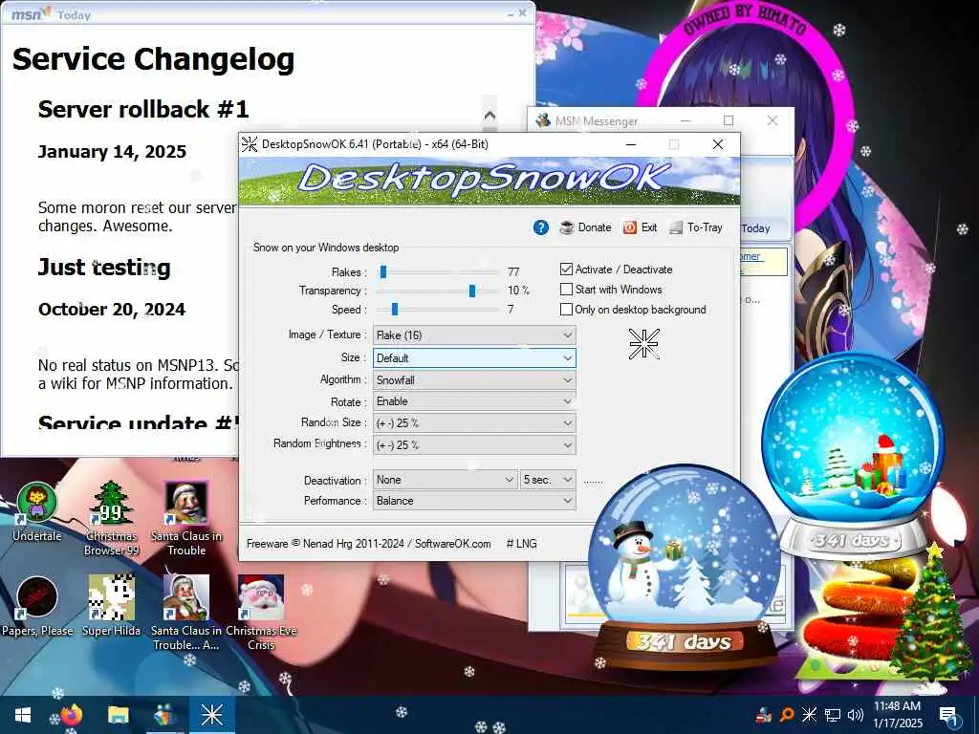Click the # LNG language menu
The height and width of the screenshot is (734, 979).
coord(521,544)
